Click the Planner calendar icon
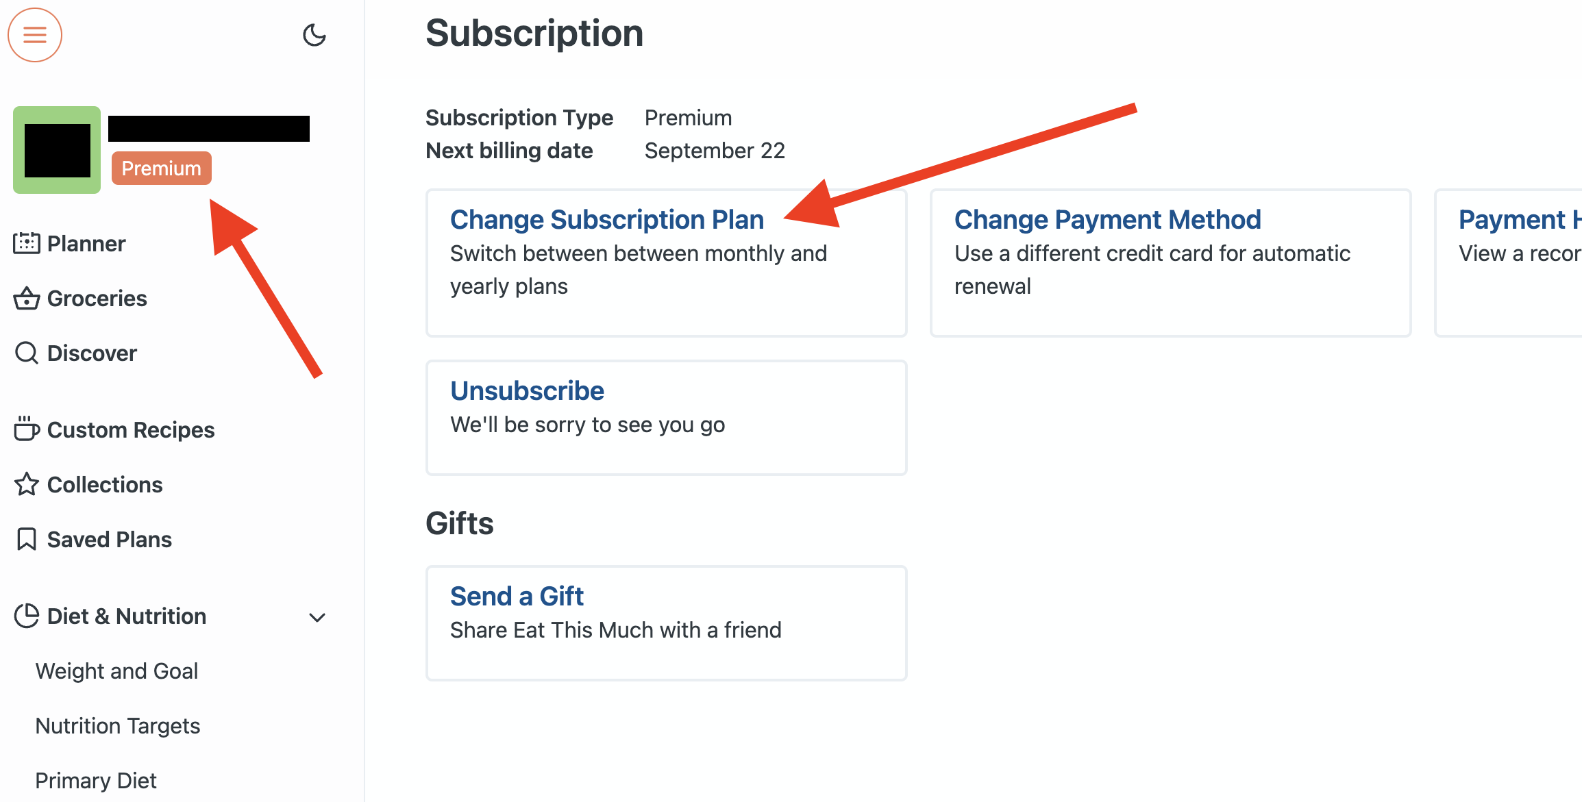 [x=27, y=243]
